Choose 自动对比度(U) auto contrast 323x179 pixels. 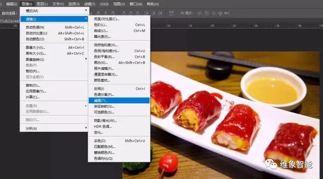pyautogui.click(x=54, y=33)
